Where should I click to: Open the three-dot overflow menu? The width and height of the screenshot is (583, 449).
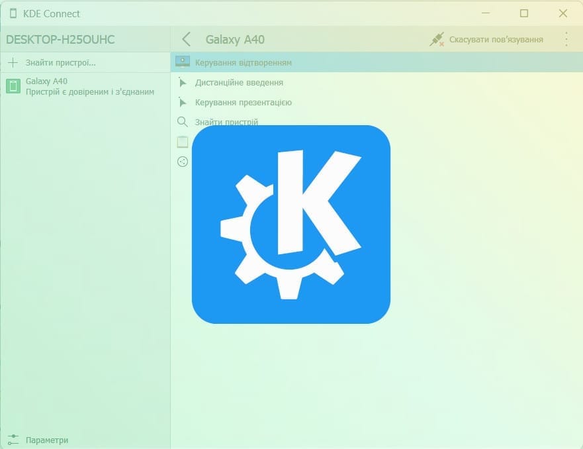(566, 40)
